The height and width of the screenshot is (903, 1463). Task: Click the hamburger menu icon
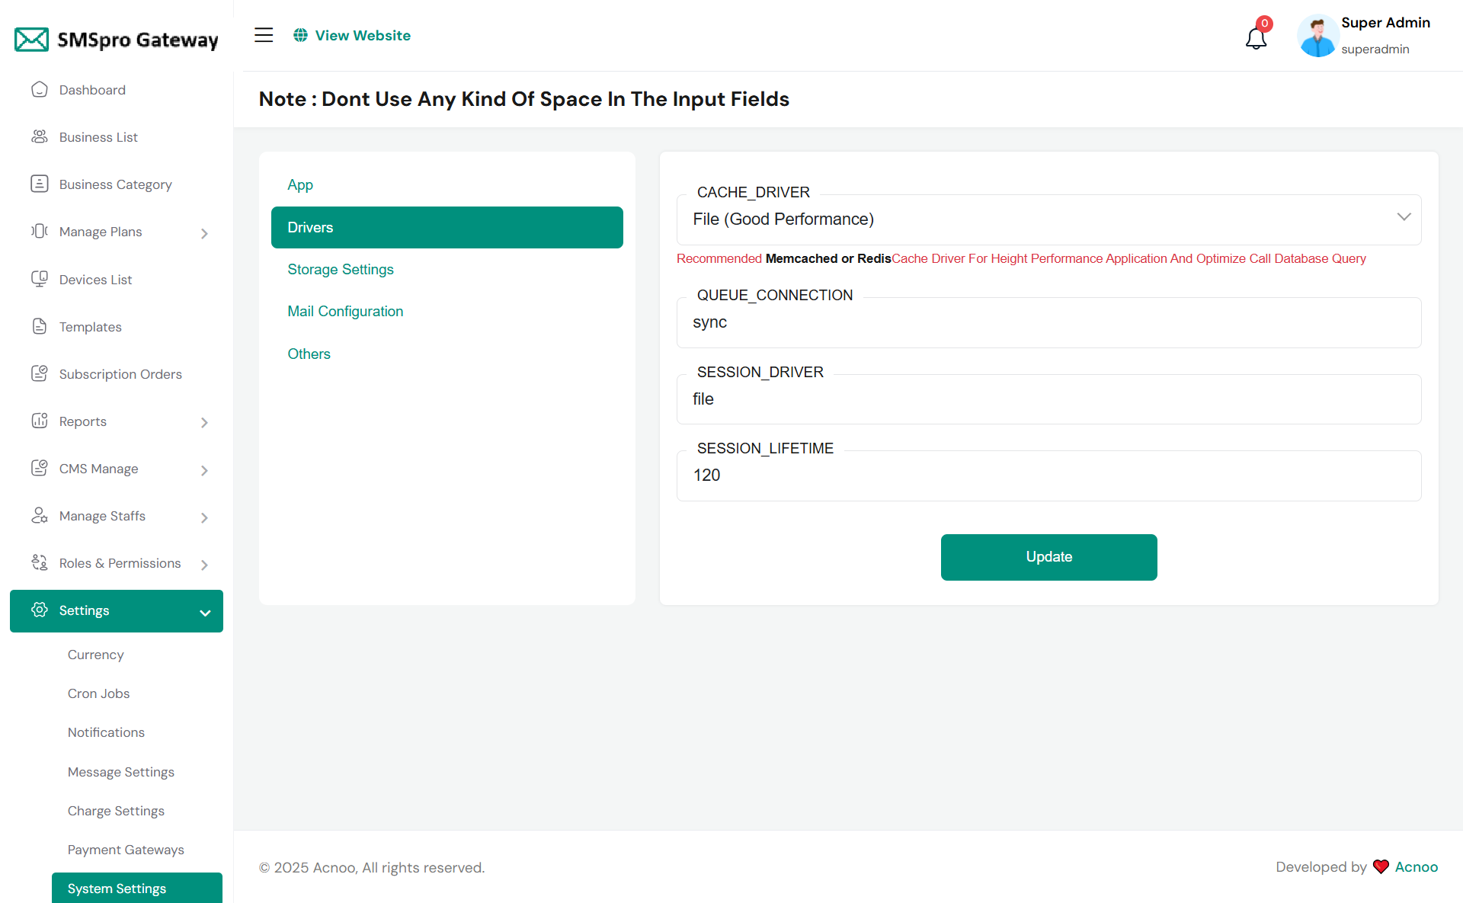tap(264, 35)
